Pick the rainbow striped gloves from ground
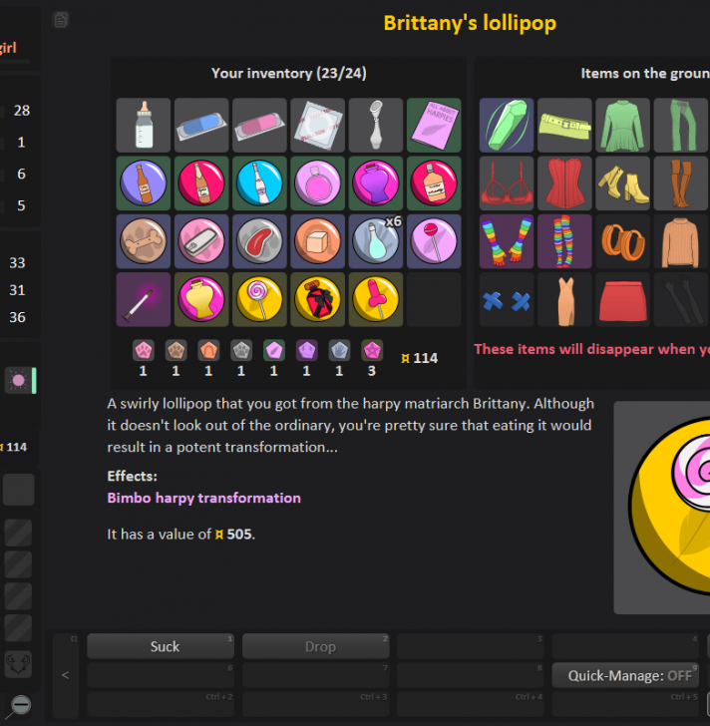The height and width of the screenshot is (726, 710). pyautogui.click(x=507, y=240)
